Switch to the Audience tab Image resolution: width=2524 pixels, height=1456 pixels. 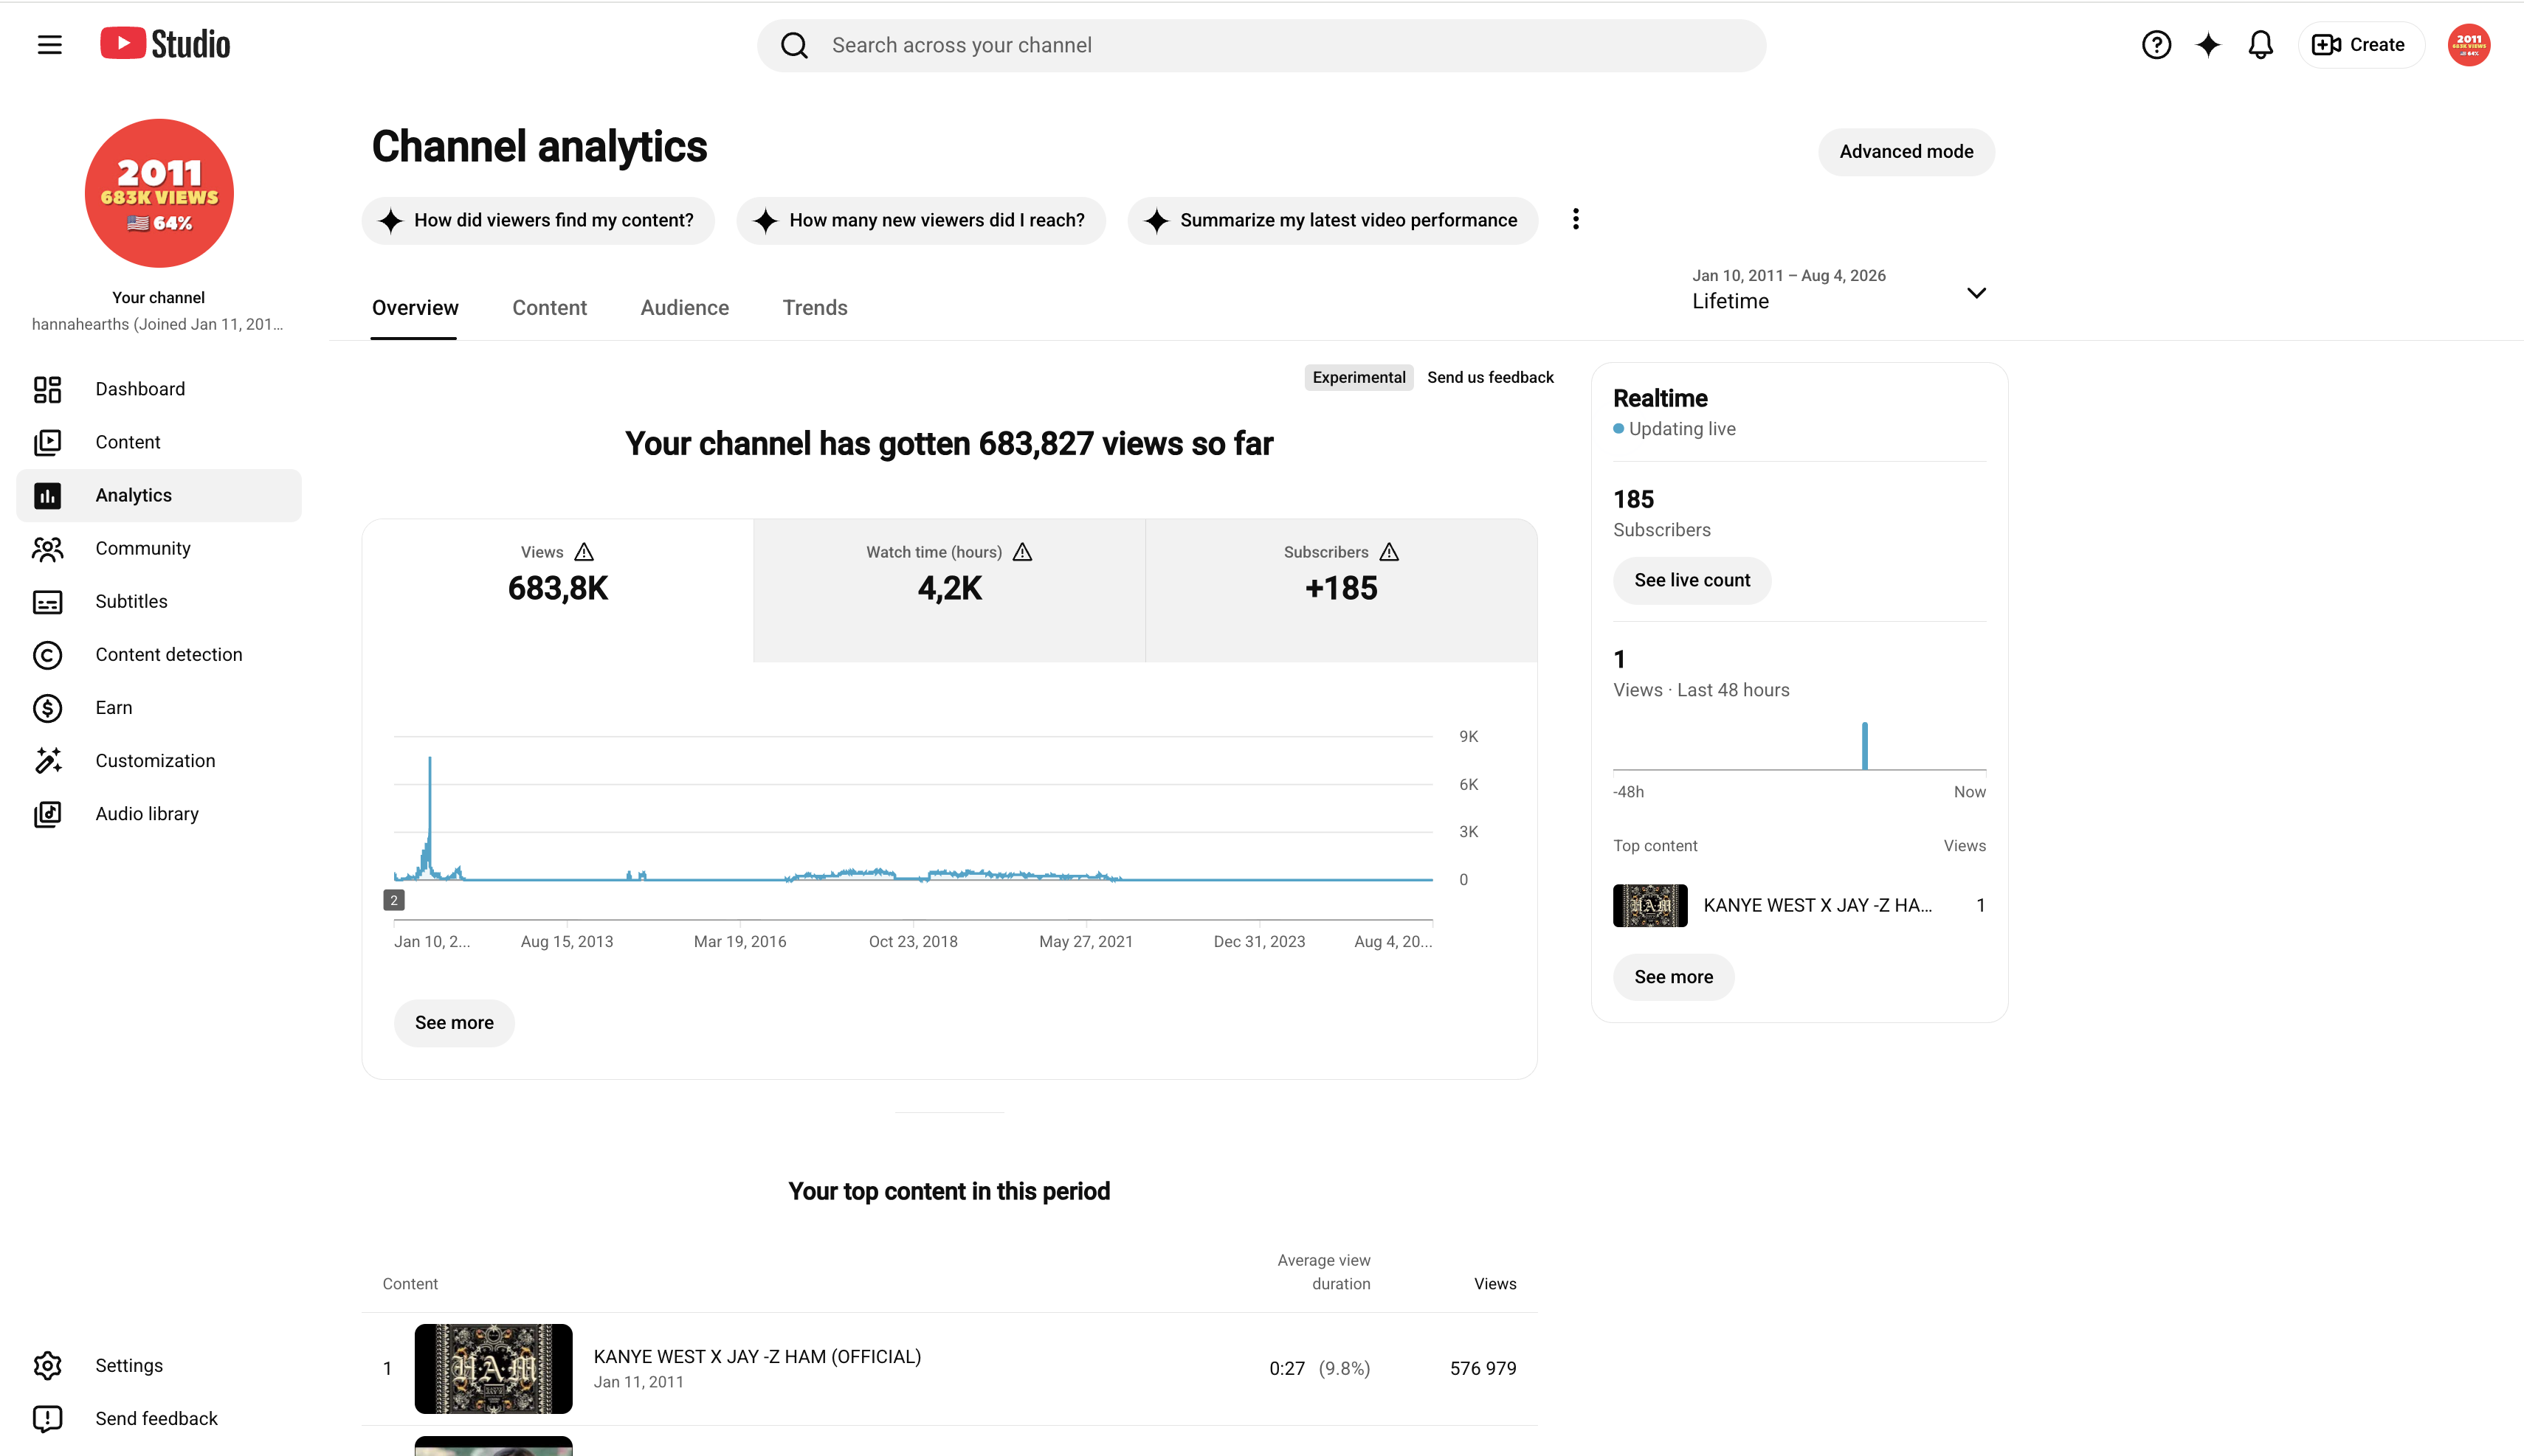684,308
